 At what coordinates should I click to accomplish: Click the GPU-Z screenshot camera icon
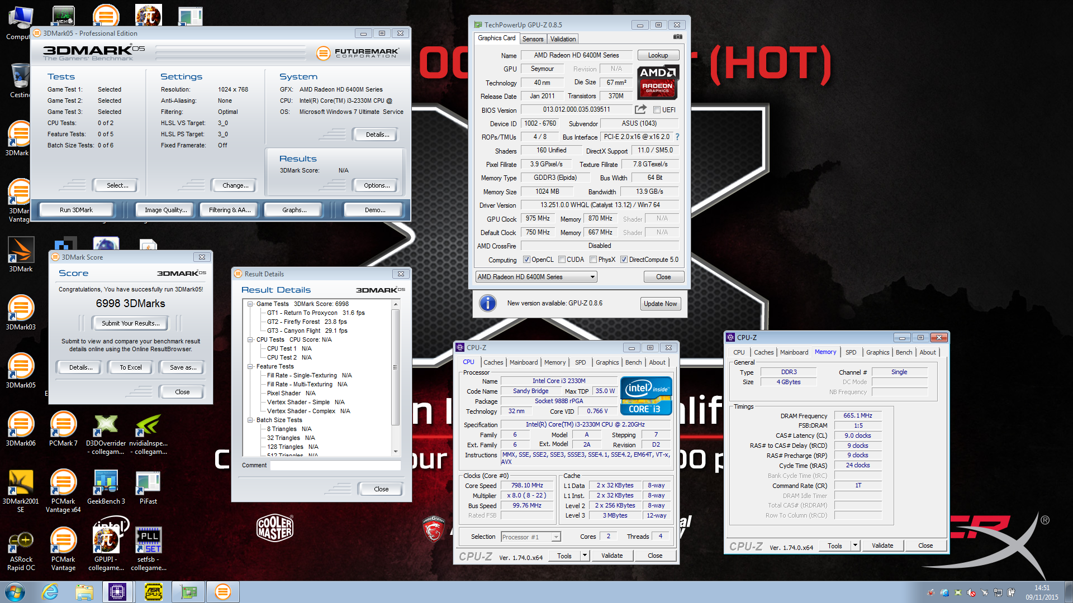[677, 37]
